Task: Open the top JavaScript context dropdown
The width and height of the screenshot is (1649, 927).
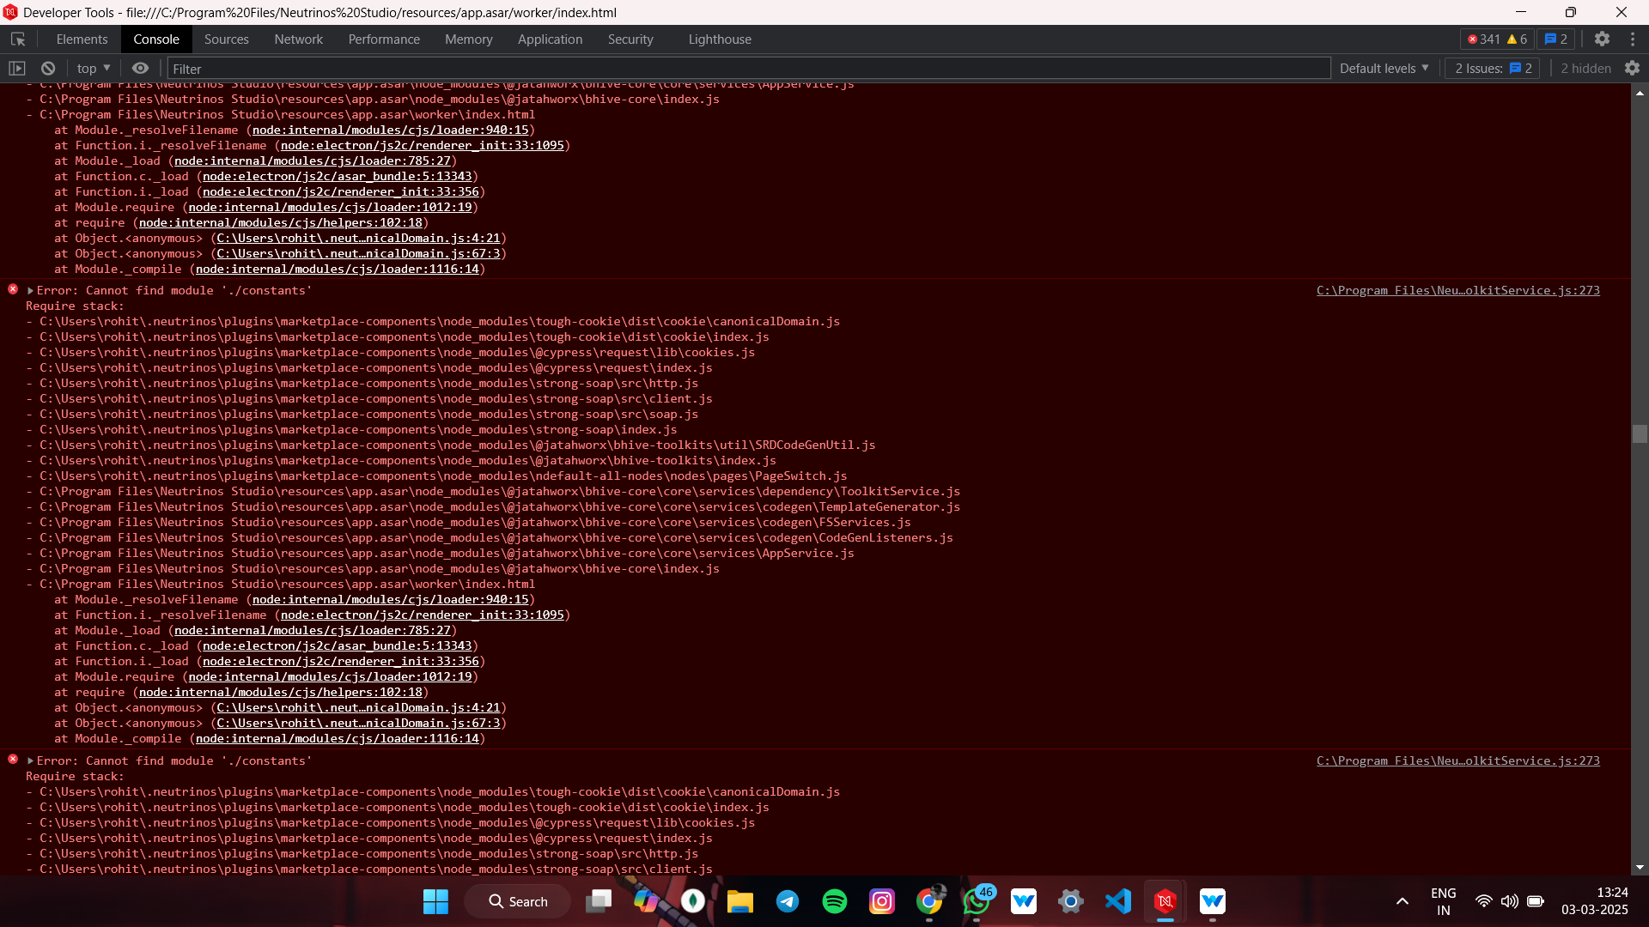Action: tap(94, 69)
